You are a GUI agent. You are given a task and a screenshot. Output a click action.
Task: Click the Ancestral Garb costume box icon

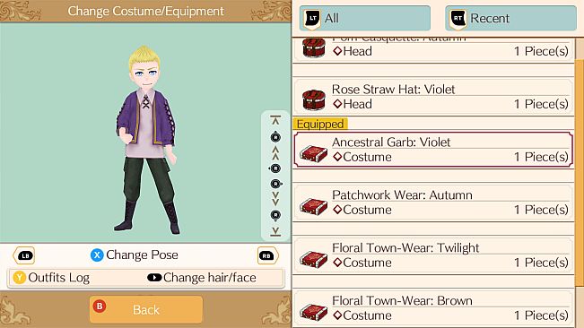[314, 153]
